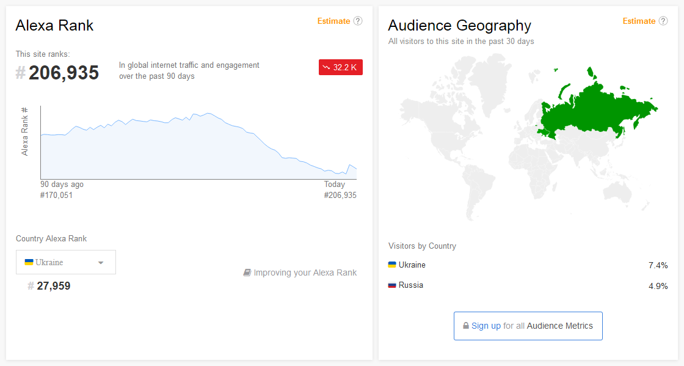Expand the country dropdown arrow next to Ukraine
The height and width of the screenshot is (366, 684).
coord(101,263)
